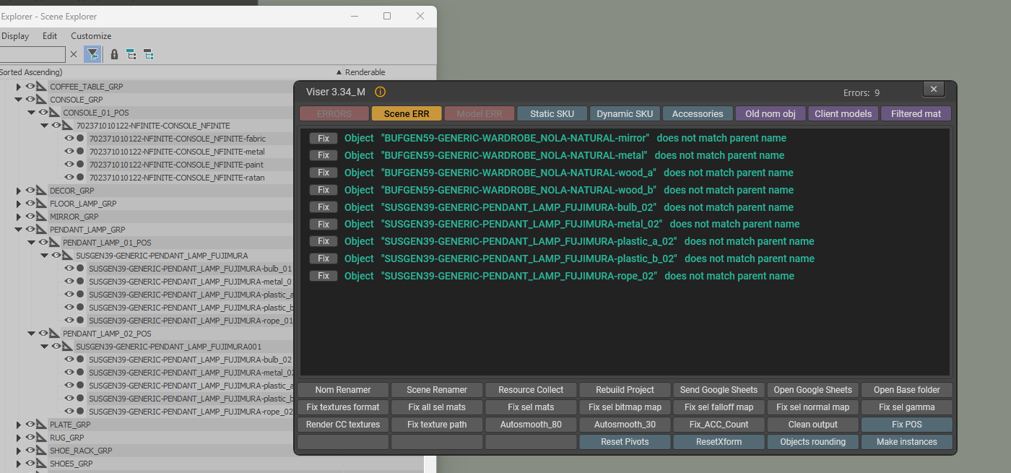The image size is (1011, 473).
Task: Open the Edit menu in Scene Explorer
Action: tap(50, 36)
